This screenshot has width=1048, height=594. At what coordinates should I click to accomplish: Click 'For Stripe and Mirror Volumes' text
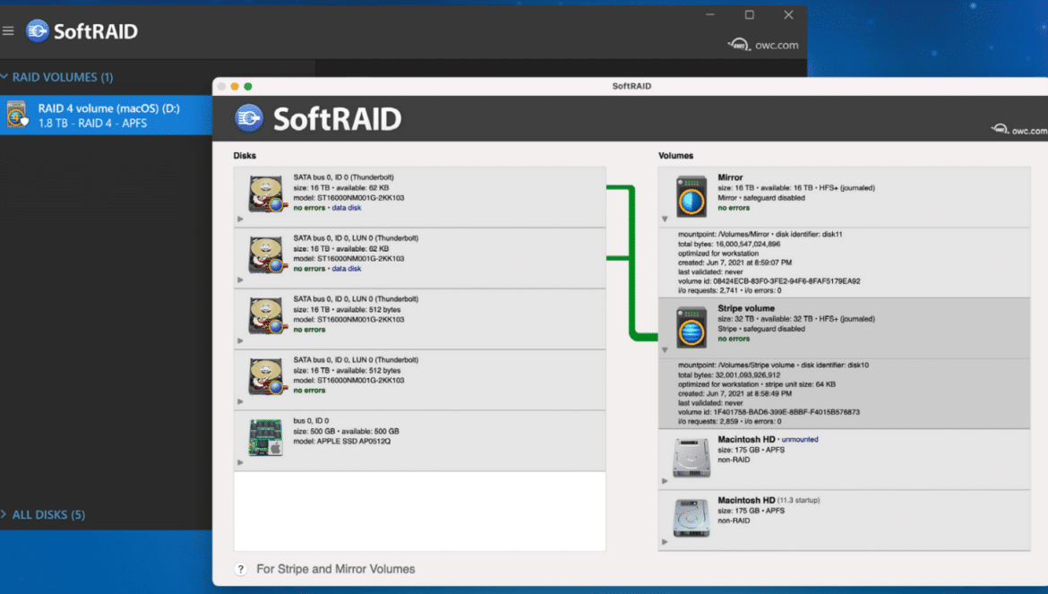(x=336, y=569)
